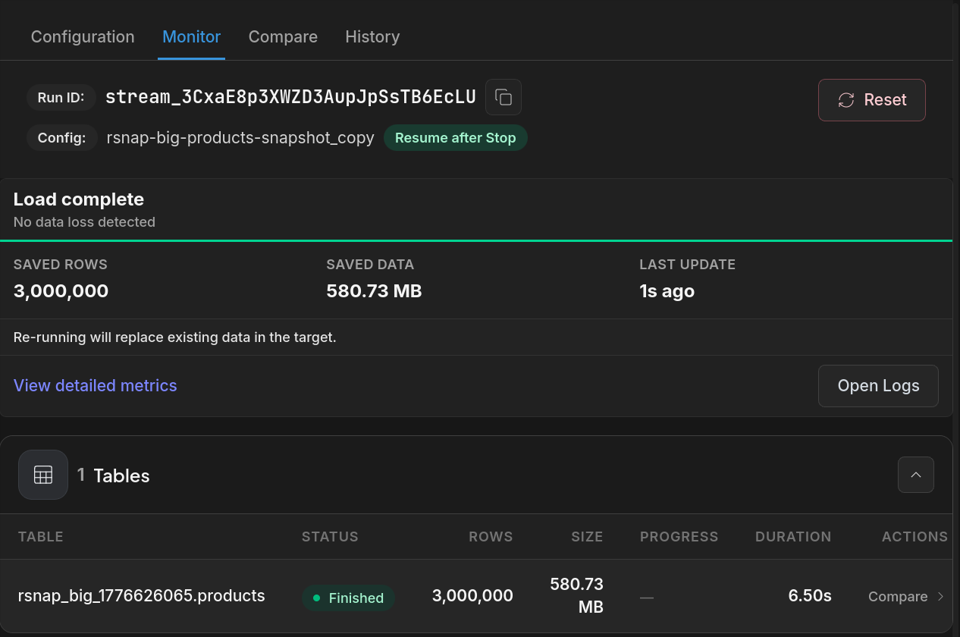Image resolution: width=960 pixels, height=637 pixels.
Task: Click the 1 Tables section title
Action: point(114,475)
